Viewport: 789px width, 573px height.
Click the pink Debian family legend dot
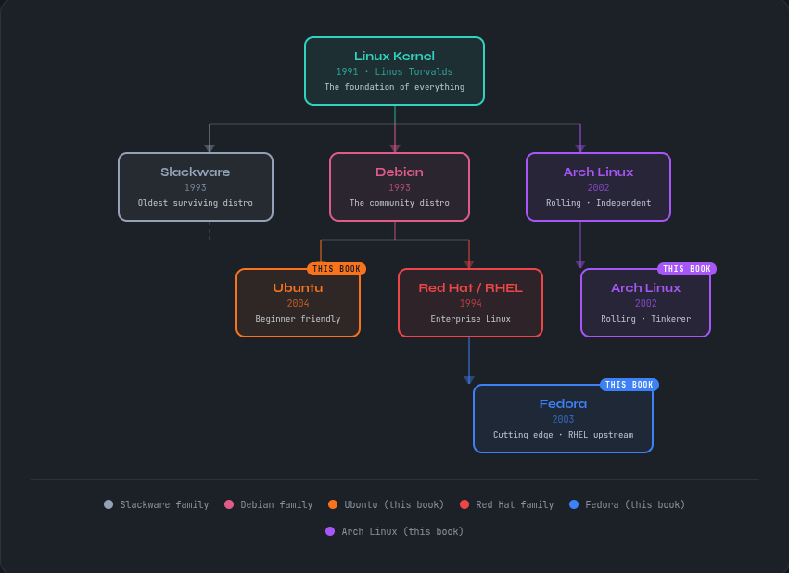(x=229, y=504)
